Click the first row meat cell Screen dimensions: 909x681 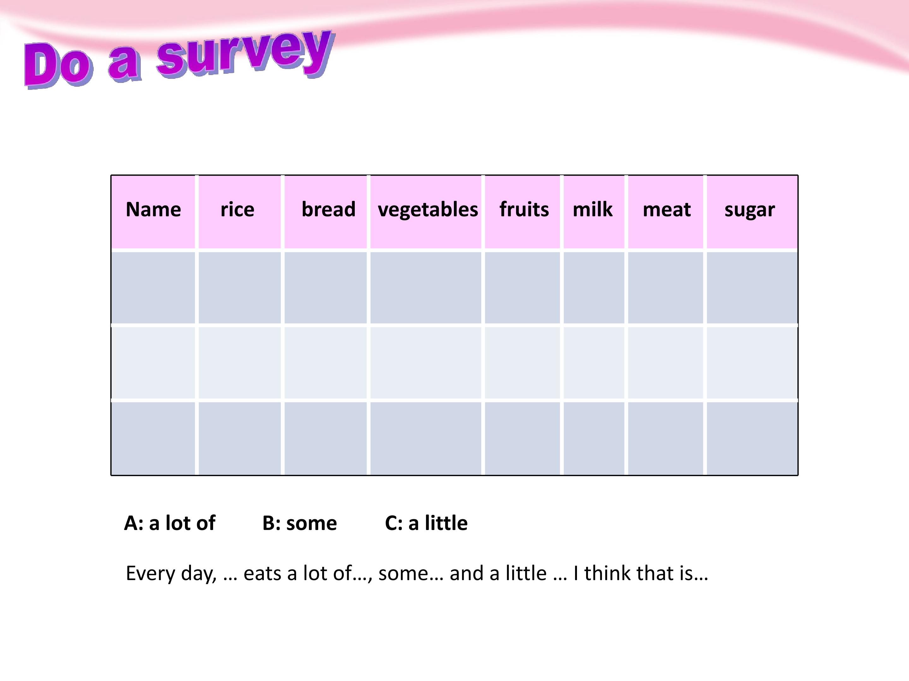click(666, 288)
